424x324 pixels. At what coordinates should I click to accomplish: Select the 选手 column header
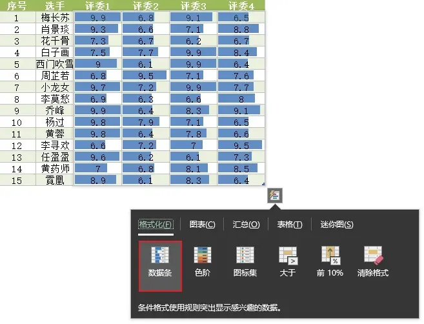(x=55, y=5)
